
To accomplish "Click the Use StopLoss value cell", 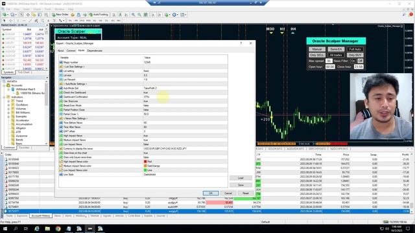I will pos(185,101).
